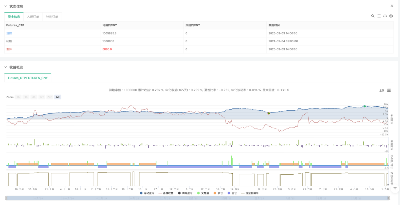400x205 pixels.
Task: Click the left handle of chart range navigator
Action: click(x=7, y=198)
